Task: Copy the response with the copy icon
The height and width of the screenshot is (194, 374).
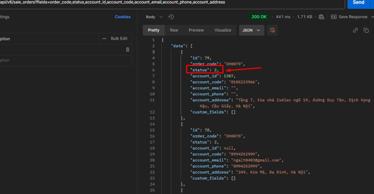Action: 366,30
